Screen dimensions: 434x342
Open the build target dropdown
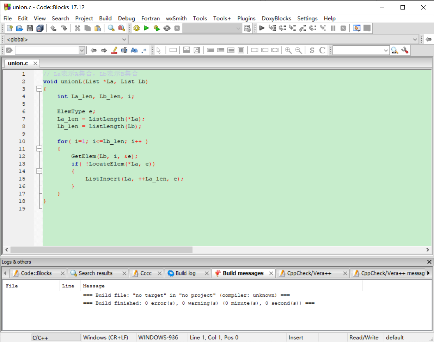point(238,28)
